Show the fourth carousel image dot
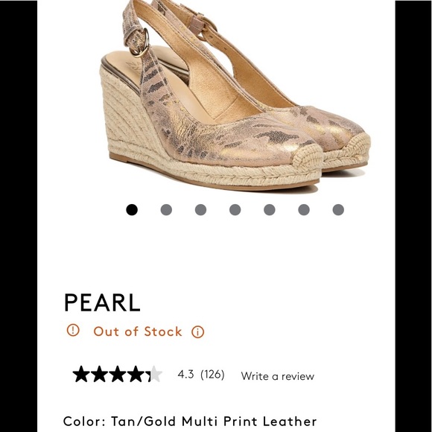Viewport: 432px width, 432px height. (235, 209)
